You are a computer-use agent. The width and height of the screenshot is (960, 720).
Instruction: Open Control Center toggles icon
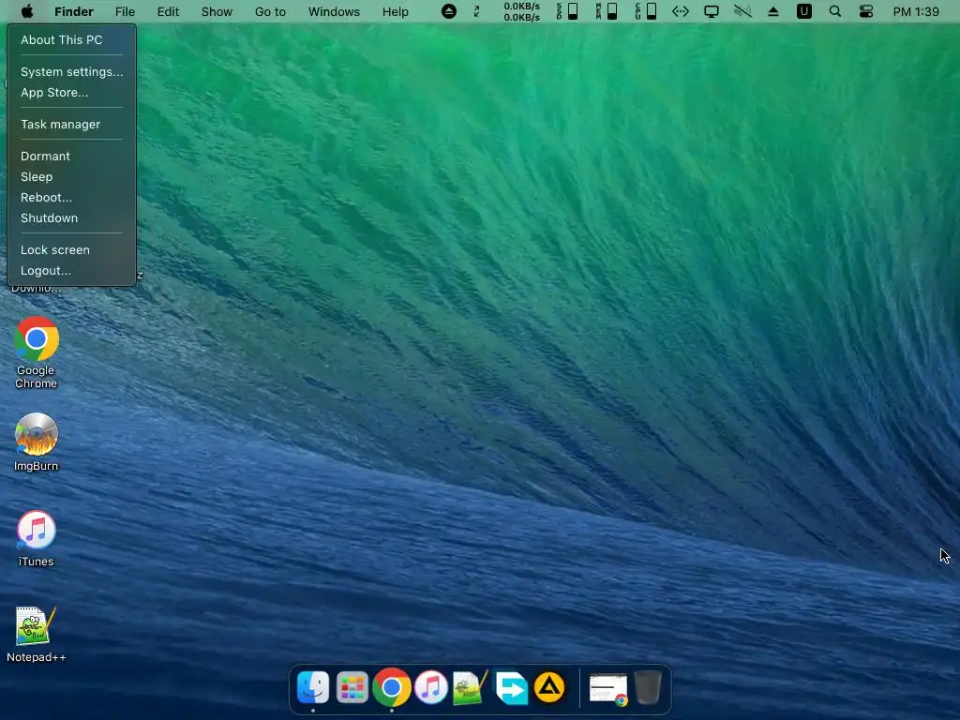click(865, 11)
